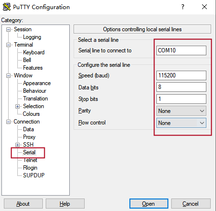
Task: Collapse the Terminal category node
Action: pos(8,45)
